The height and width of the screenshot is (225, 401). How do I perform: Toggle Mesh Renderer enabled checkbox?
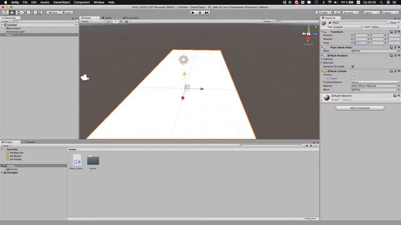pos(328,56)
